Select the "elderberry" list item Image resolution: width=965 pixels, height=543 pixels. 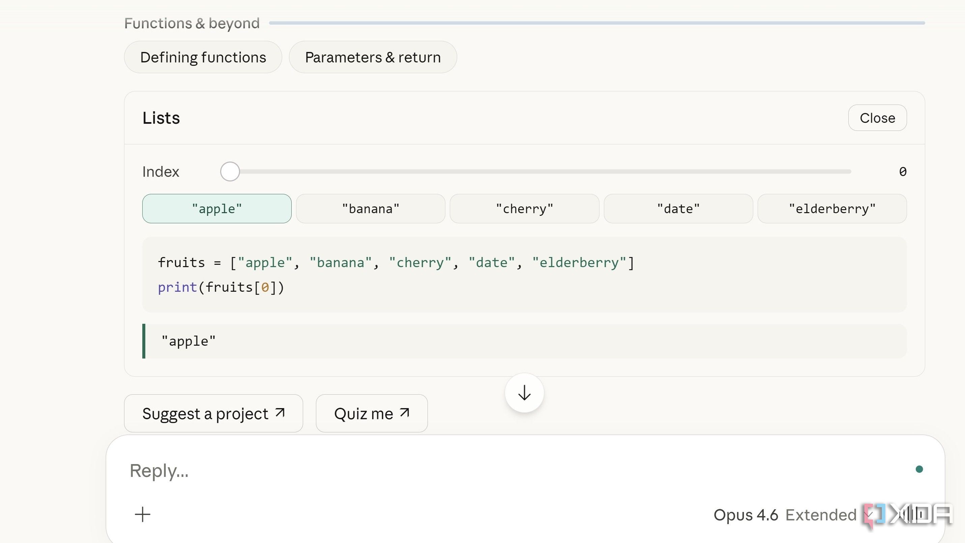point(832,208)
